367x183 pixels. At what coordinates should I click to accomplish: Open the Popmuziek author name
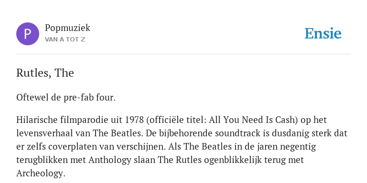coord(67,28)
